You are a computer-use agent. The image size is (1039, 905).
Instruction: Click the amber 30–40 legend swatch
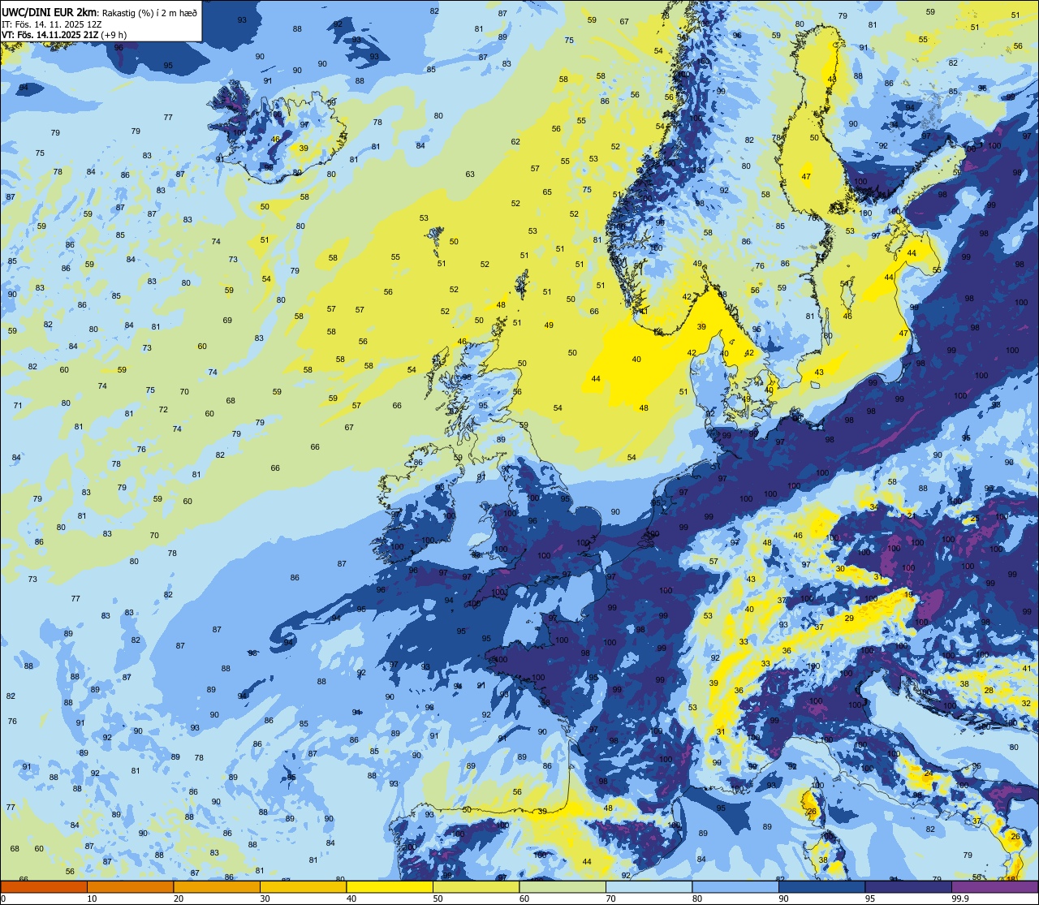pyautogui.click(x=303, y=886)
